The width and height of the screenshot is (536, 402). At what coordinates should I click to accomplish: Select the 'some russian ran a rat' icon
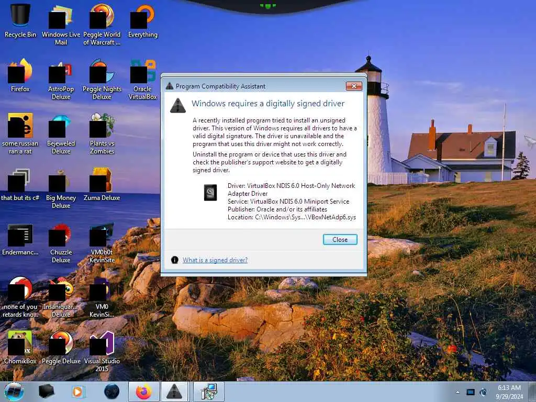[x=20, y=133]
